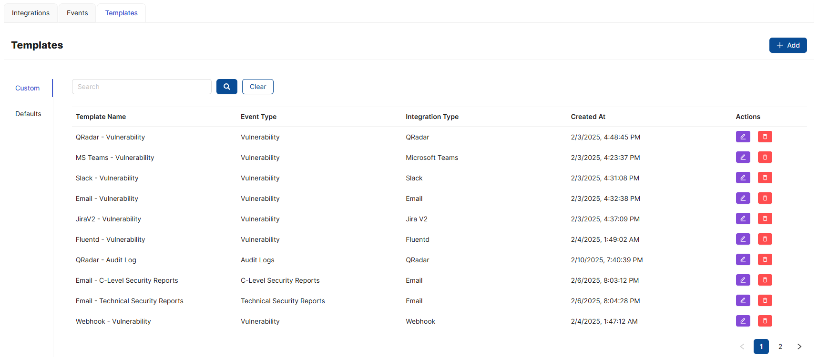
Task: Clear the search filter
Action: click(x=257, y=87)
